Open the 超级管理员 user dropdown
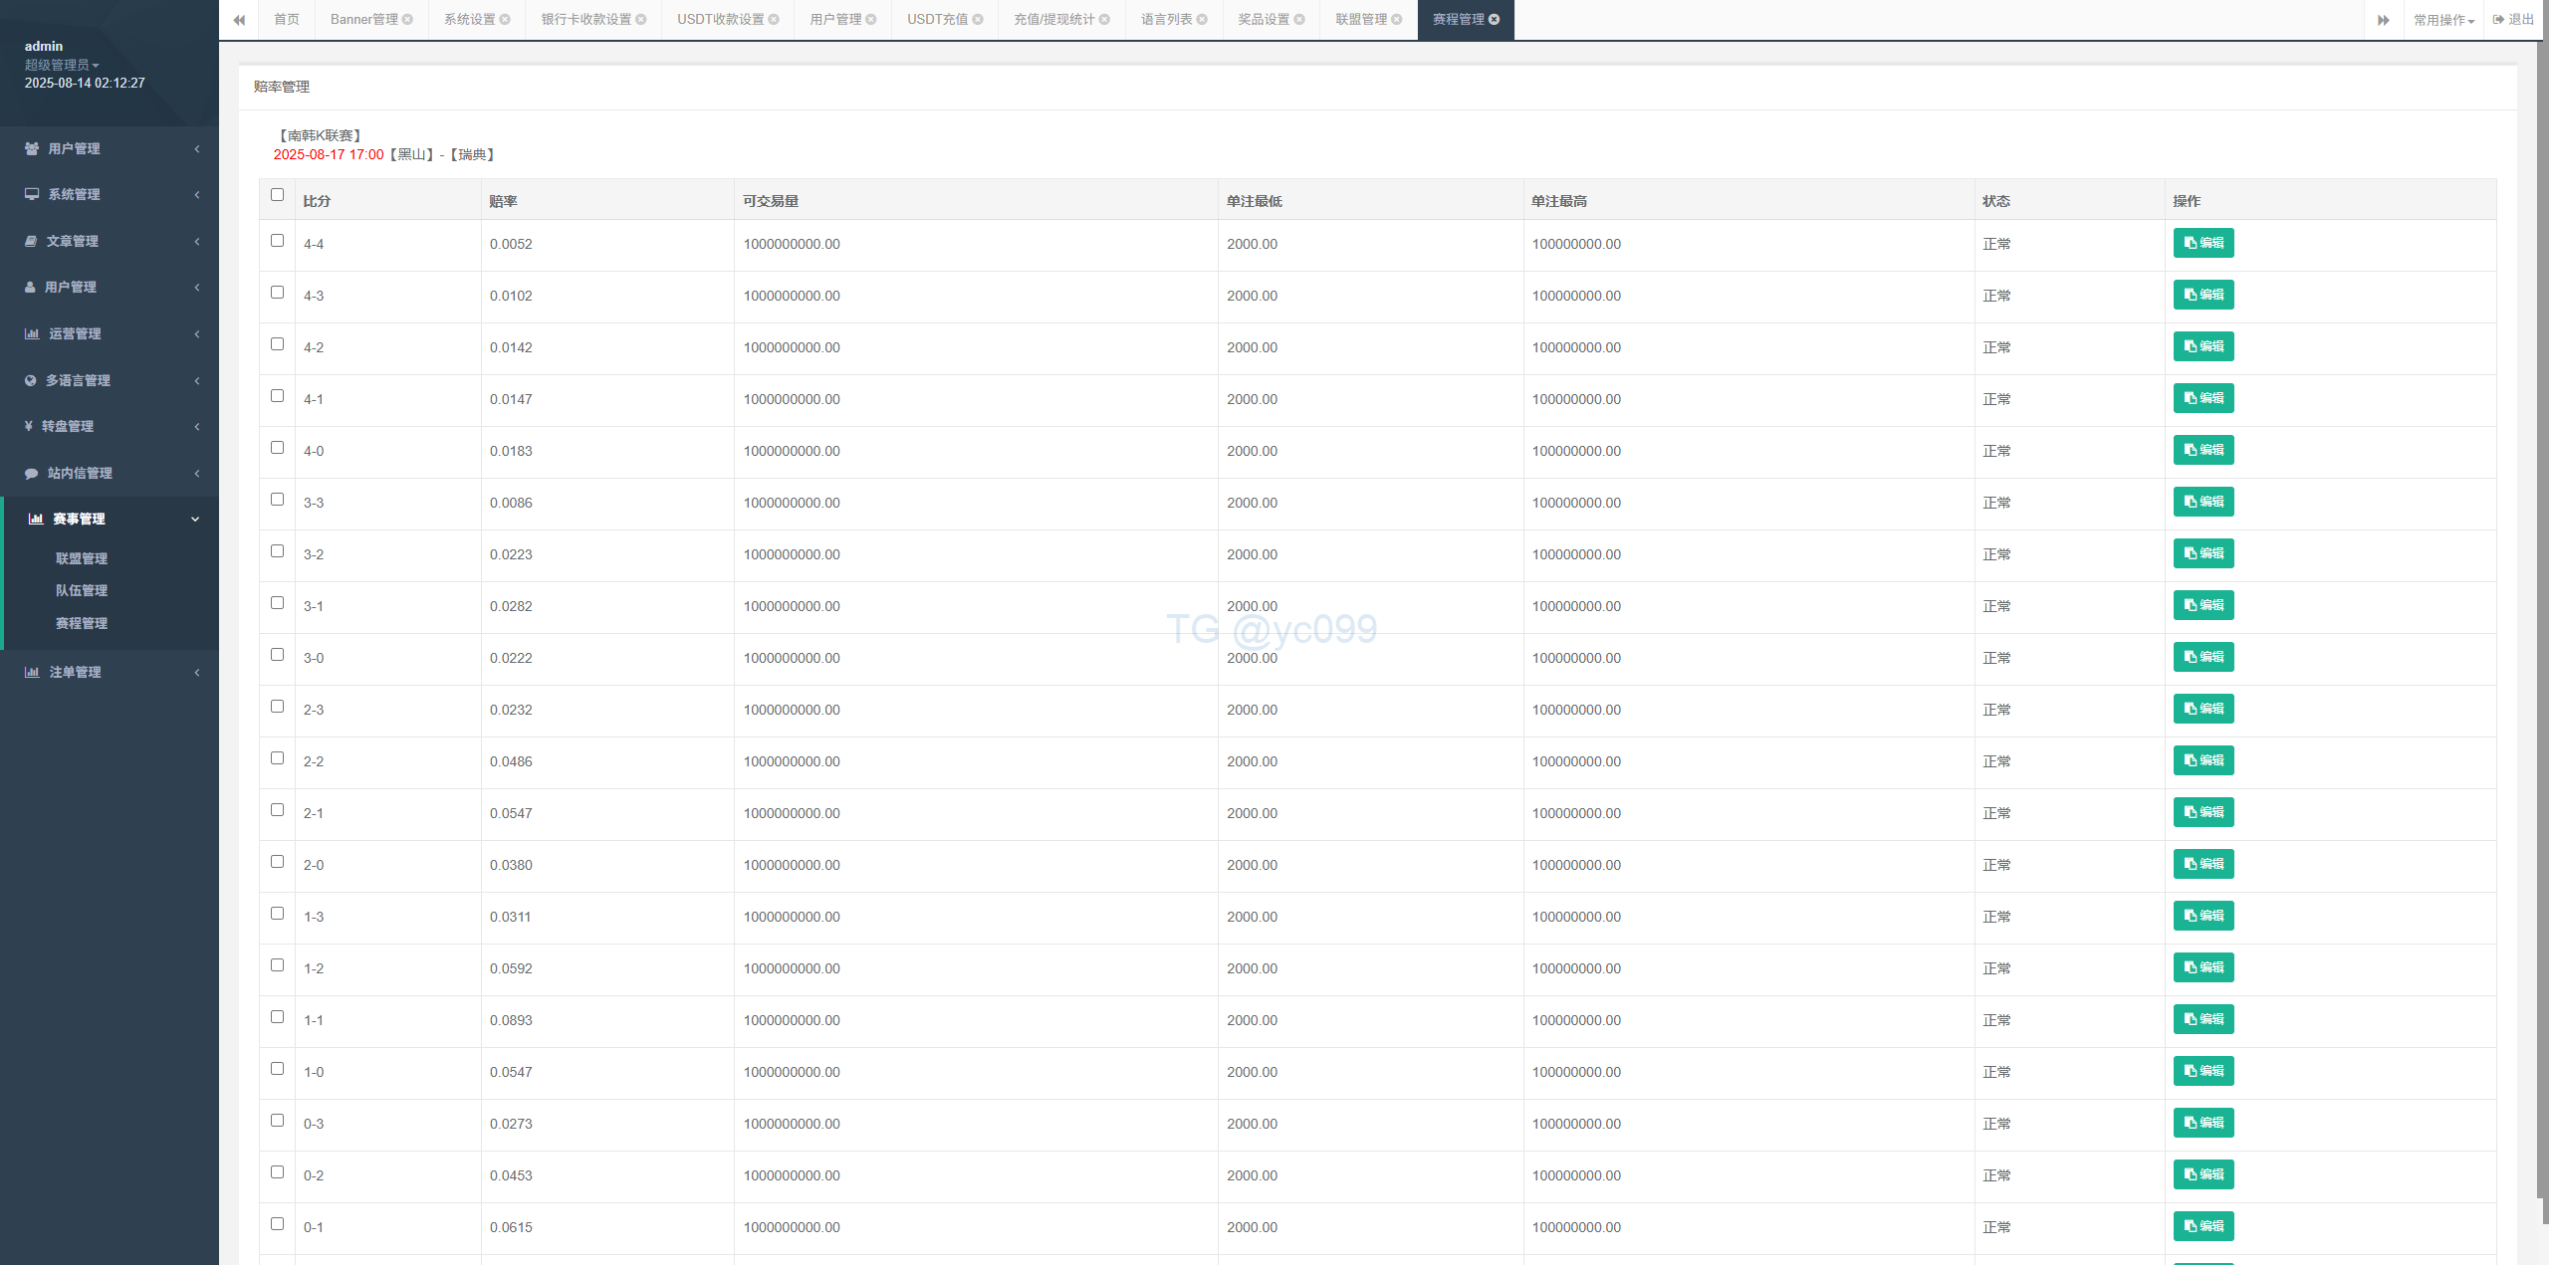2549x1265 pixels. [x=62, y=65]
